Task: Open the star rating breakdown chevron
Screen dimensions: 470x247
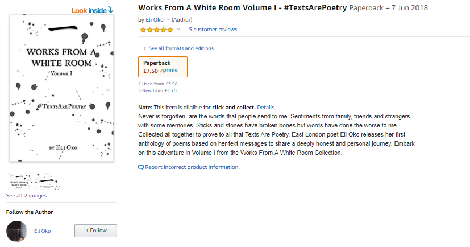Action: (178, 30)
